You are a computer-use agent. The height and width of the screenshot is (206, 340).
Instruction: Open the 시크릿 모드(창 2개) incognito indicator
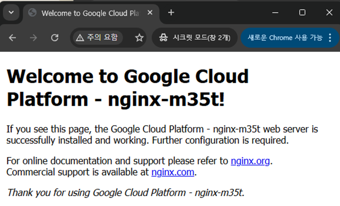(195, 38)
